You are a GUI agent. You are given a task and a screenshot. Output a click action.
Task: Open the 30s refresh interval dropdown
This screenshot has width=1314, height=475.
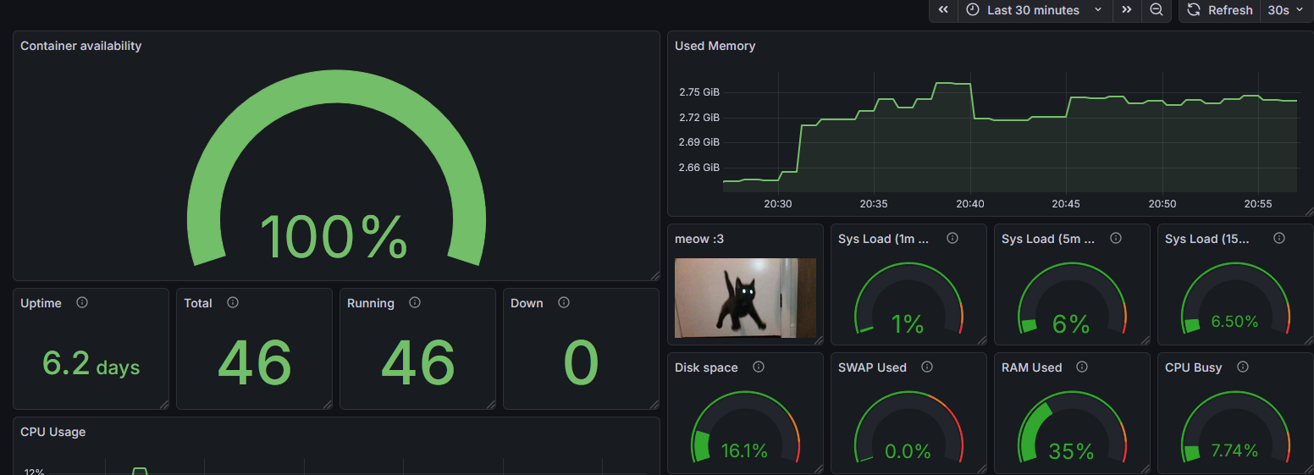click(x=1286, y=10)
